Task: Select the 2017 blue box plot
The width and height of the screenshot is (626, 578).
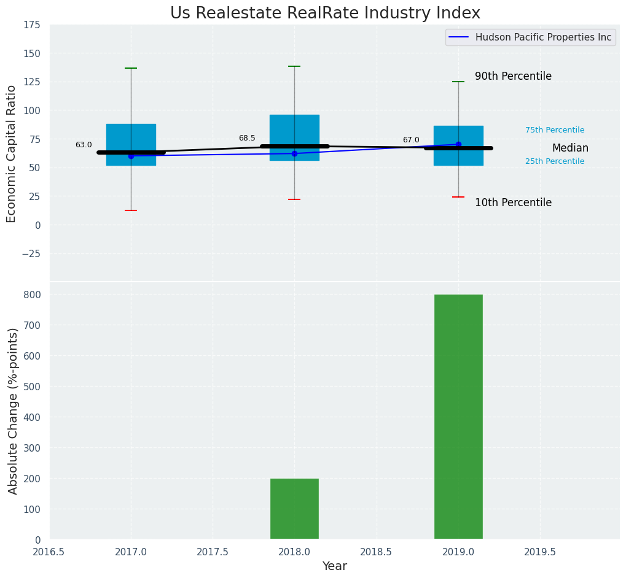Action: click(x=131, y=136)
